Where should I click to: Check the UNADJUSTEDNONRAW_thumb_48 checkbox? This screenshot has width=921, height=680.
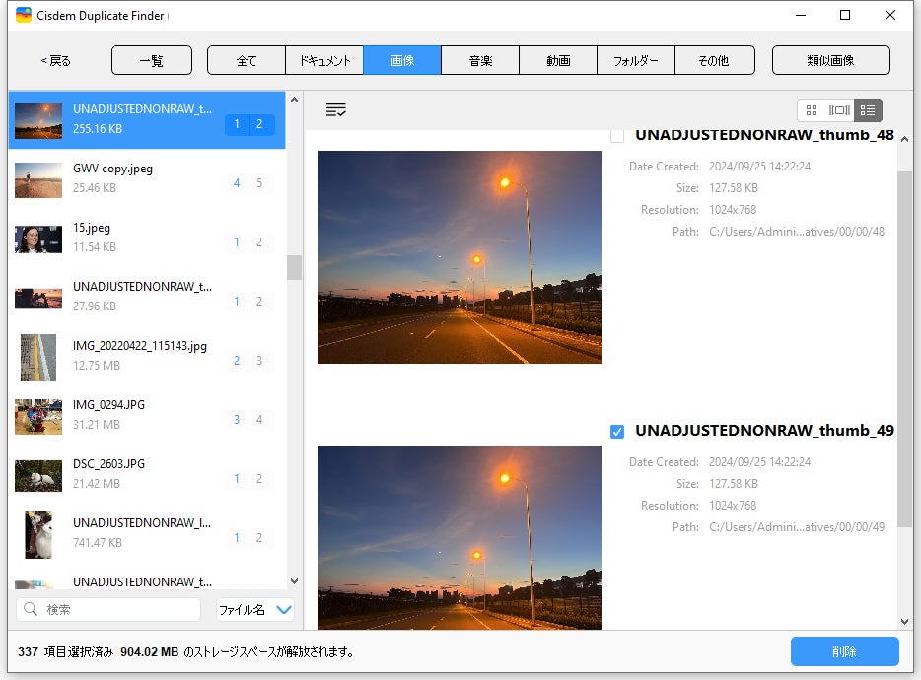click(x=617, y=136)
